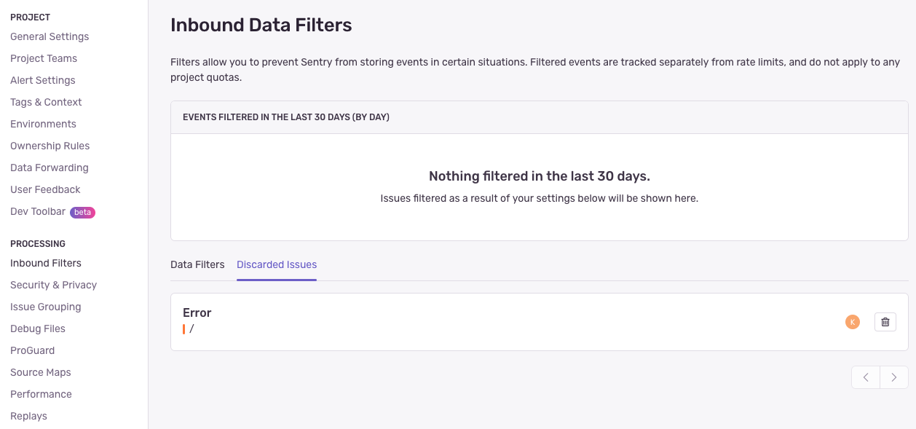
Task: Open Security & Privacy settings
Action: point(53,285)
